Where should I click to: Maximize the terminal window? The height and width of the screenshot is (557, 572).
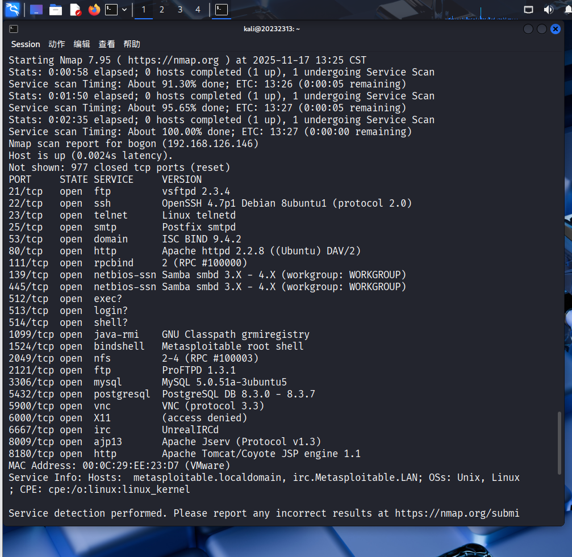pos(542,29)
